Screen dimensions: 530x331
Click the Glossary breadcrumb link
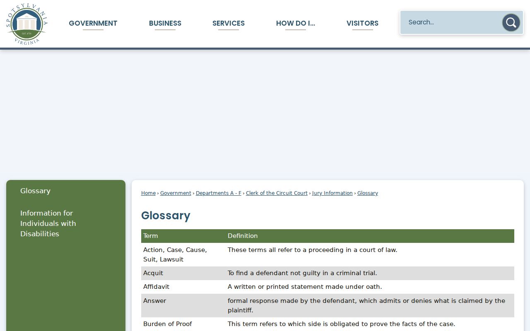click(368, 193)
